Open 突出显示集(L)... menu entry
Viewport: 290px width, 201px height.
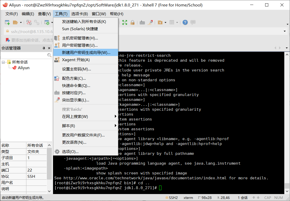(86, 100)
